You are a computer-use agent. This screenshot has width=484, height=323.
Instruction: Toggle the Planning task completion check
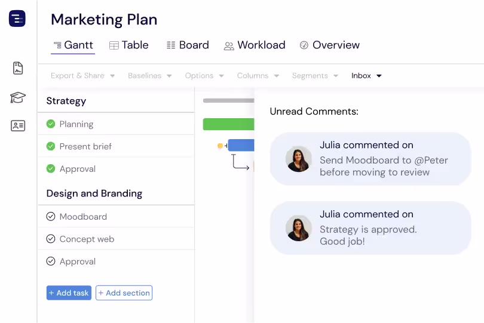click(x=51, y=124)
